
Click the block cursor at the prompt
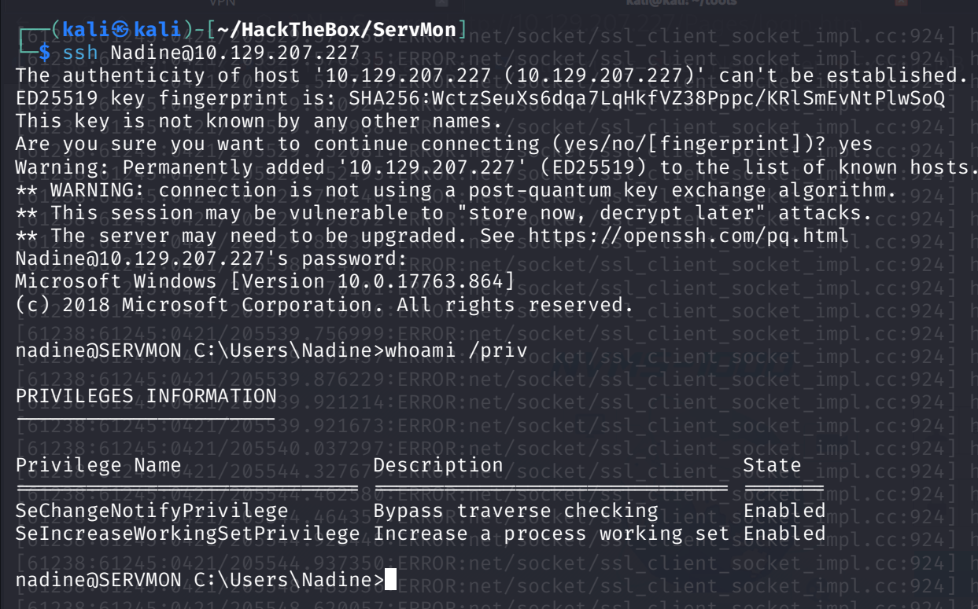391,580
